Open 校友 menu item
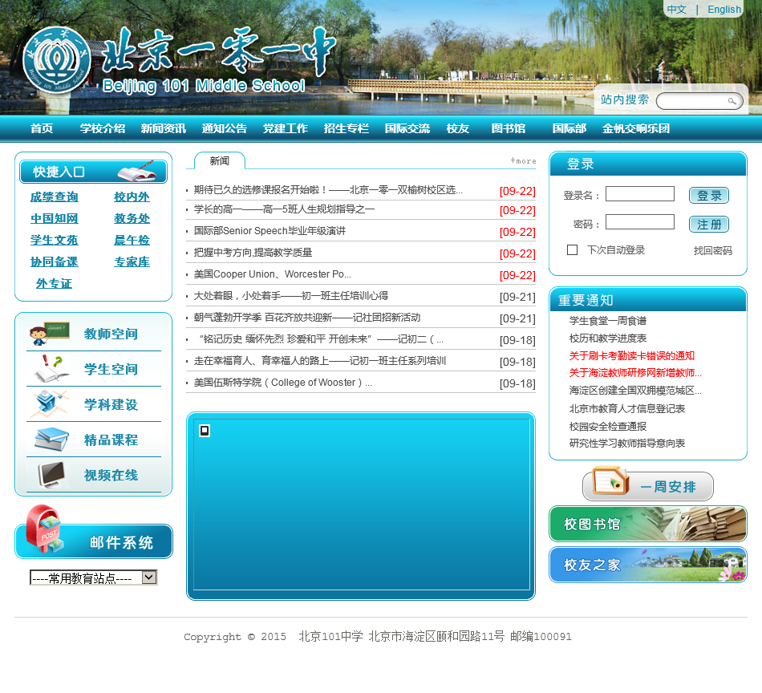This screenshot has width=762, height=693. click(458, 128)
